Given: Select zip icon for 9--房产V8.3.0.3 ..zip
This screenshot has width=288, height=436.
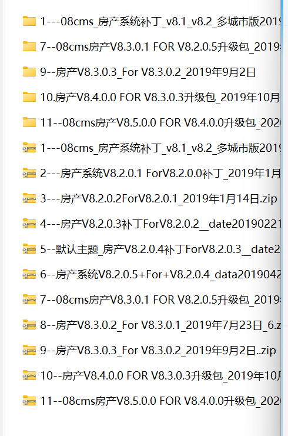Looking at the screenshot, I should coord(29,350).
